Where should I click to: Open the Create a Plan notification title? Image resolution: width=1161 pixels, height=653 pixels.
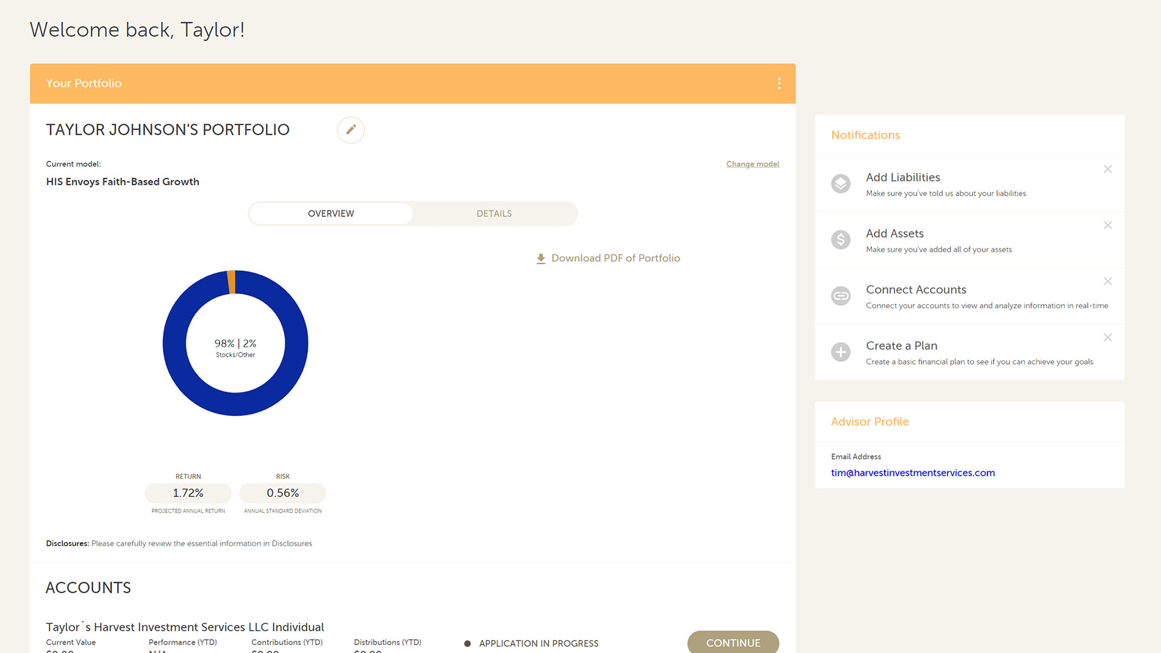901,346
